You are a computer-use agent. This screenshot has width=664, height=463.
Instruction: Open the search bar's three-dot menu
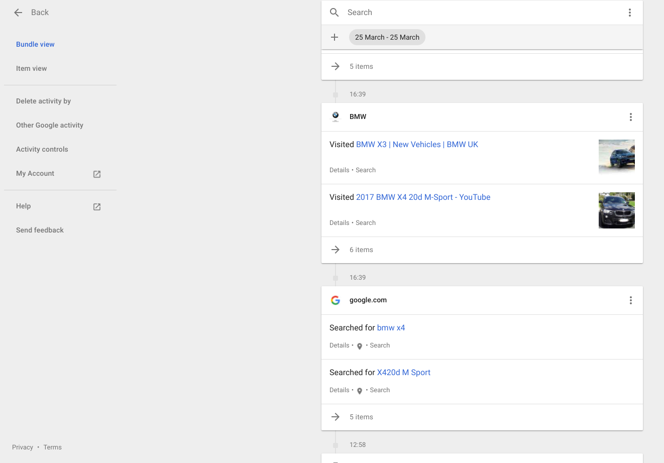click(629, 13)
